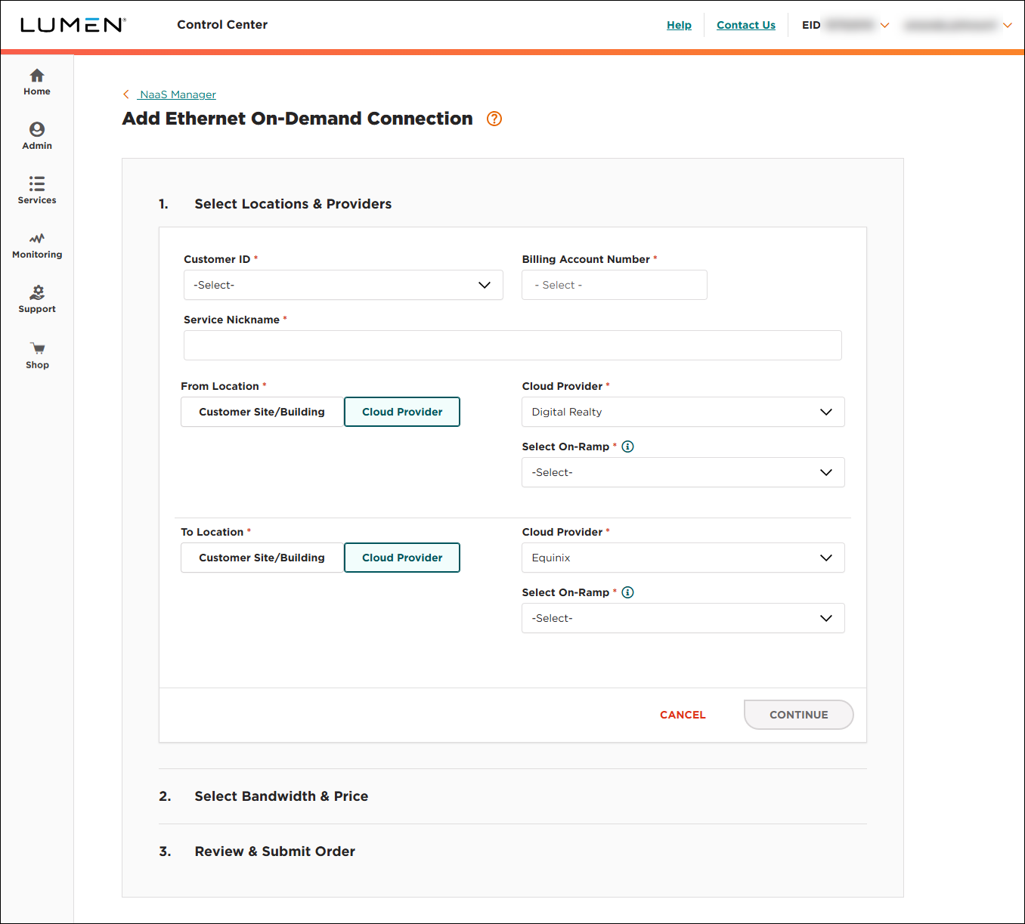Click info icon for From Location On-Ramp
Viewport: 1025px width, 924px height.
[627, 447]
